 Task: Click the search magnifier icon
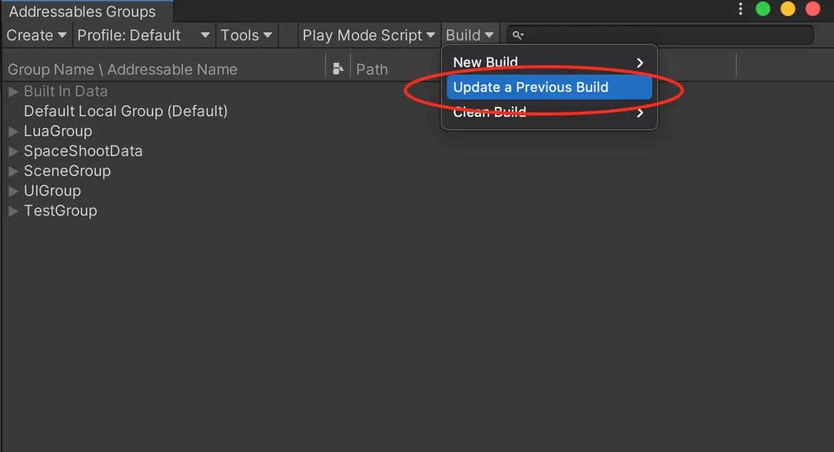click(x=518, y=35)
